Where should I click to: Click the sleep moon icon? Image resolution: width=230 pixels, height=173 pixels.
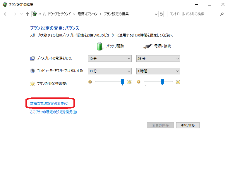coord(32,71)
